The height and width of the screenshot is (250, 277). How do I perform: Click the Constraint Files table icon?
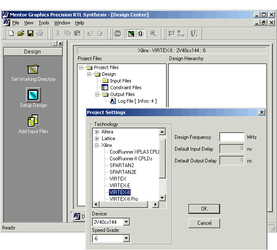click(105, 87)
